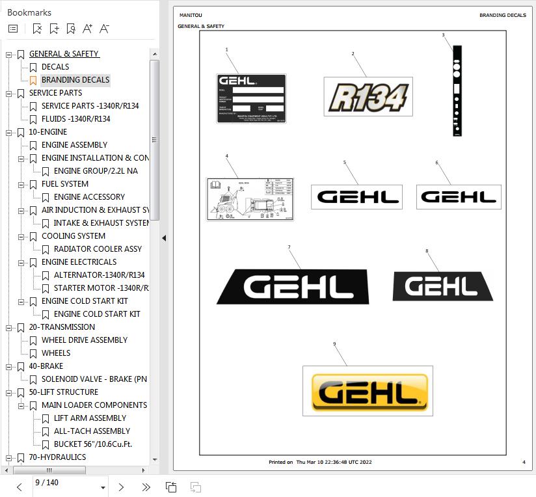536x497 pixels.
Task: Click the large black GEHL decal item 7
Action: pyautogui.click(x=293, y=286)
